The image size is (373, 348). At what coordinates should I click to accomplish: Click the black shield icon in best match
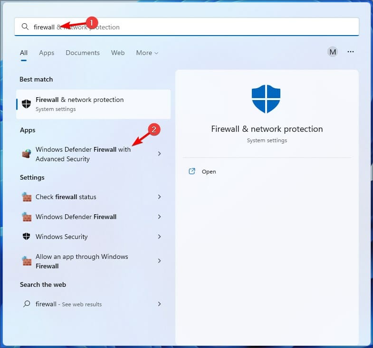[26, 104]
